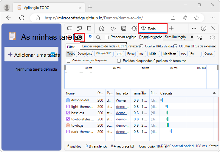Image resolution: width=220 pixels, height=152 pixels.
Task: Open the more tools plus button
Action: point(171,28)
